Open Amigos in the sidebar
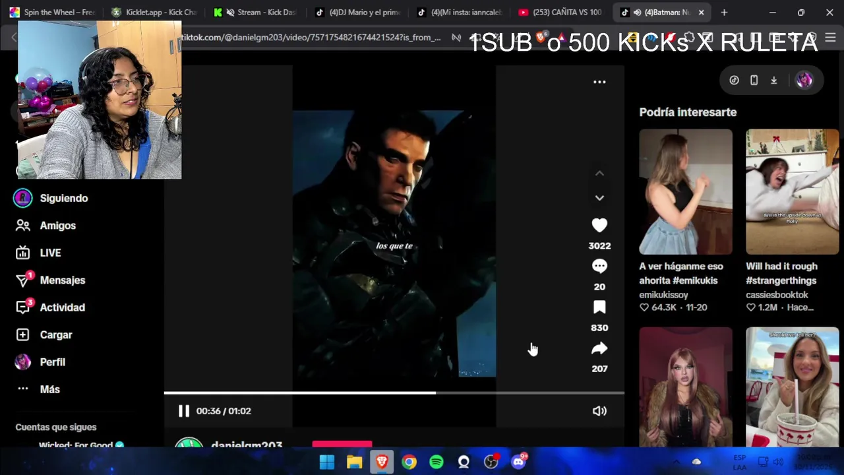This screenshot has height=475, width=844. [58, 226]
